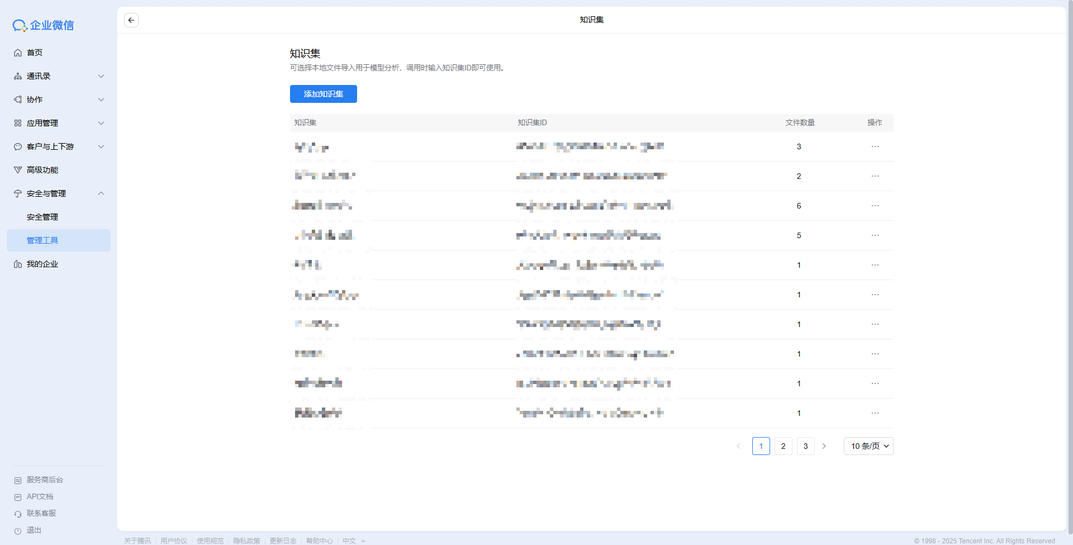Go to page 2
This screenshot has height=545, width=1073.
(783, 446)
